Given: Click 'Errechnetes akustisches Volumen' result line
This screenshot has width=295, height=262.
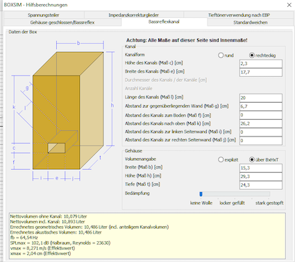Looking at the screenshot, I should tap(56, 232).
